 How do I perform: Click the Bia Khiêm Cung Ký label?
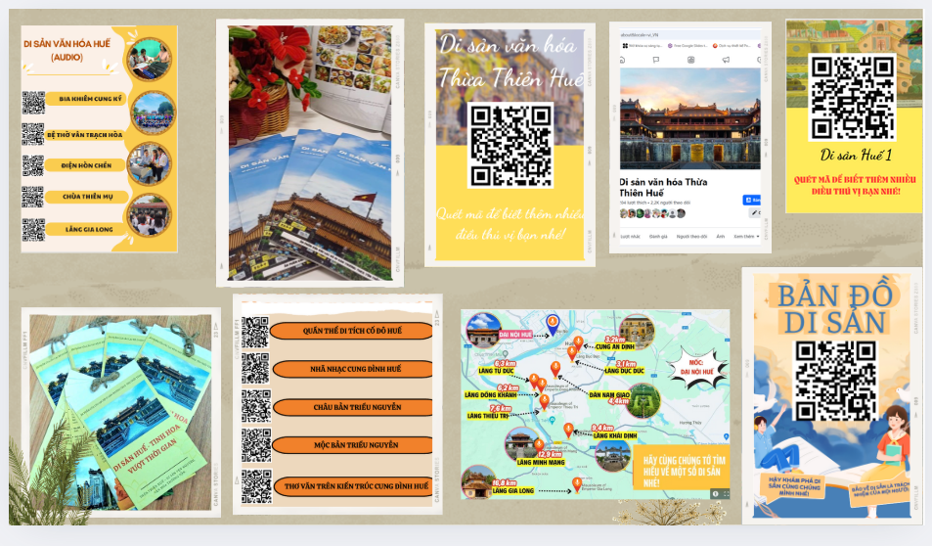[88, 99]
